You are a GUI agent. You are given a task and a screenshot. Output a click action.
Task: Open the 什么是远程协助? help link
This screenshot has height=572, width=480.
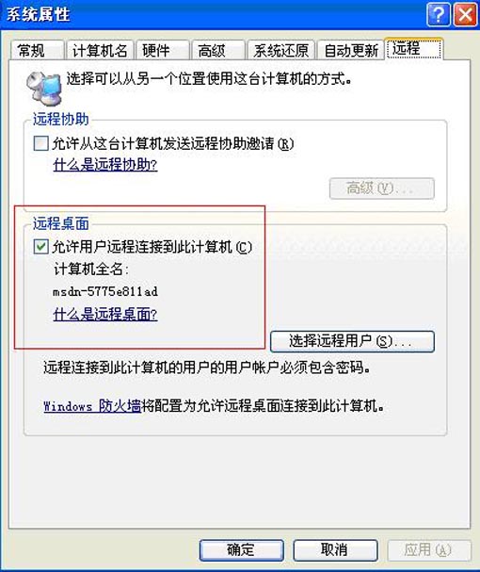[105, 165]
